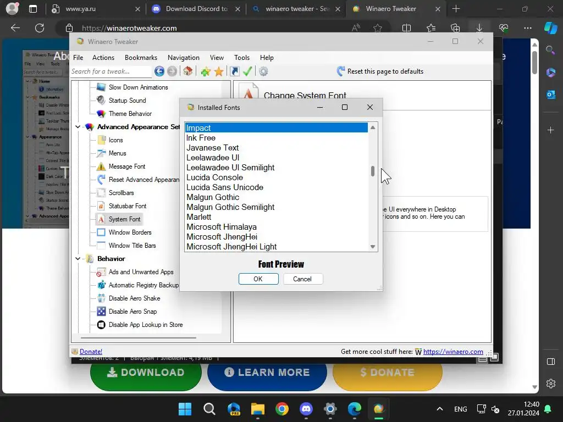The image size is (563, 422).
Task: Select the Message Font warning icon
Action: 102,166
